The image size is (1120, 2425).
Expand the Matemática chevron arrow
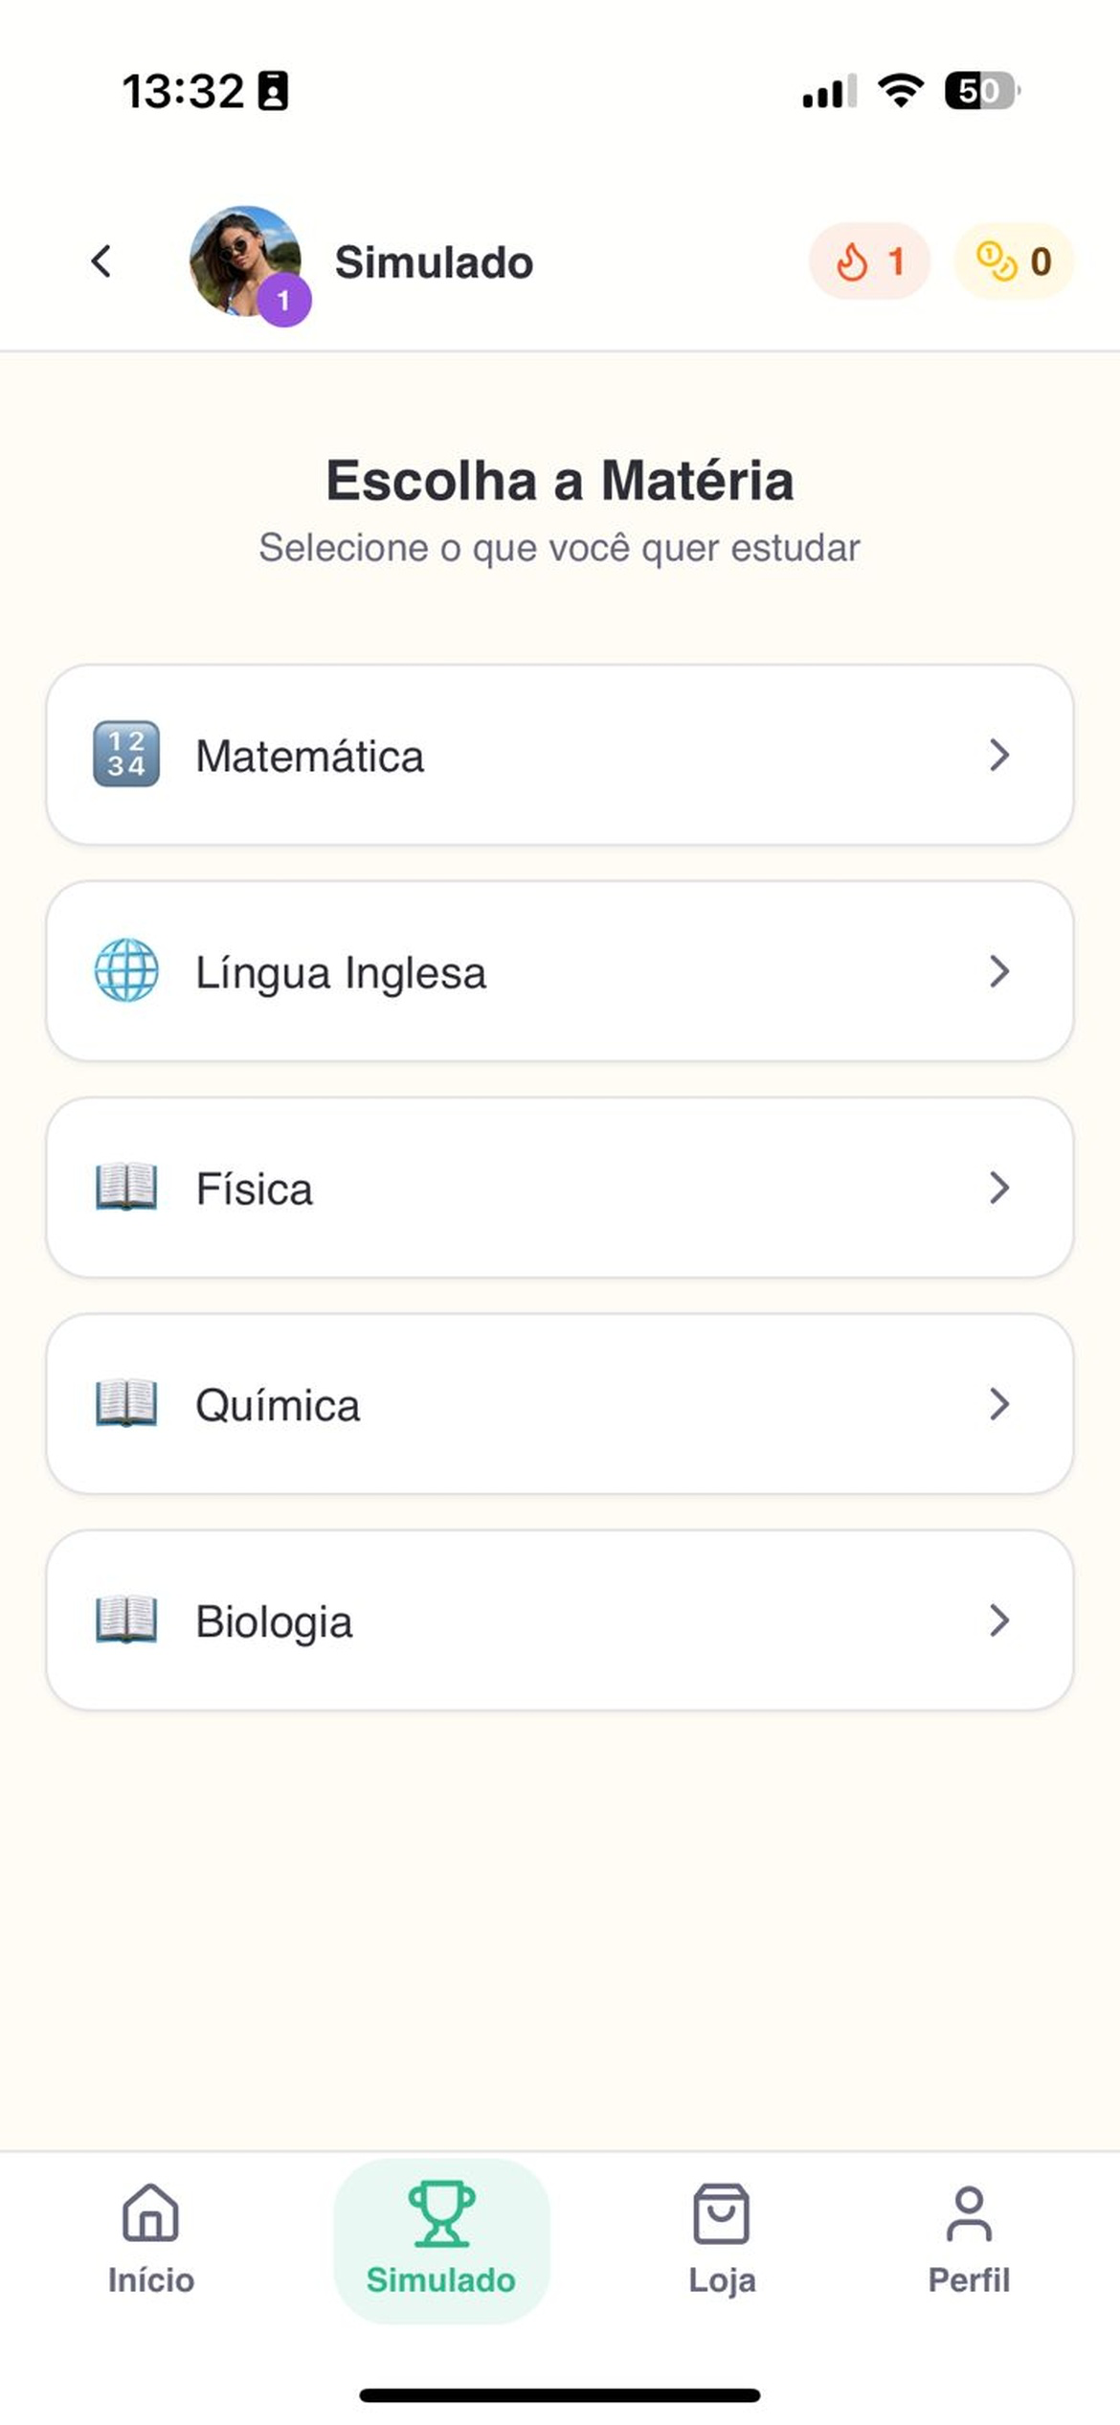[999, 755]
